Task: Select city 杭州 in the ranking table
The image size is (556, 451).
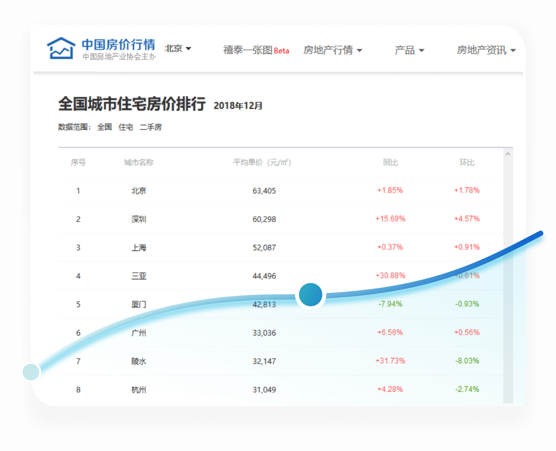Action: click(x=139, y=389)
